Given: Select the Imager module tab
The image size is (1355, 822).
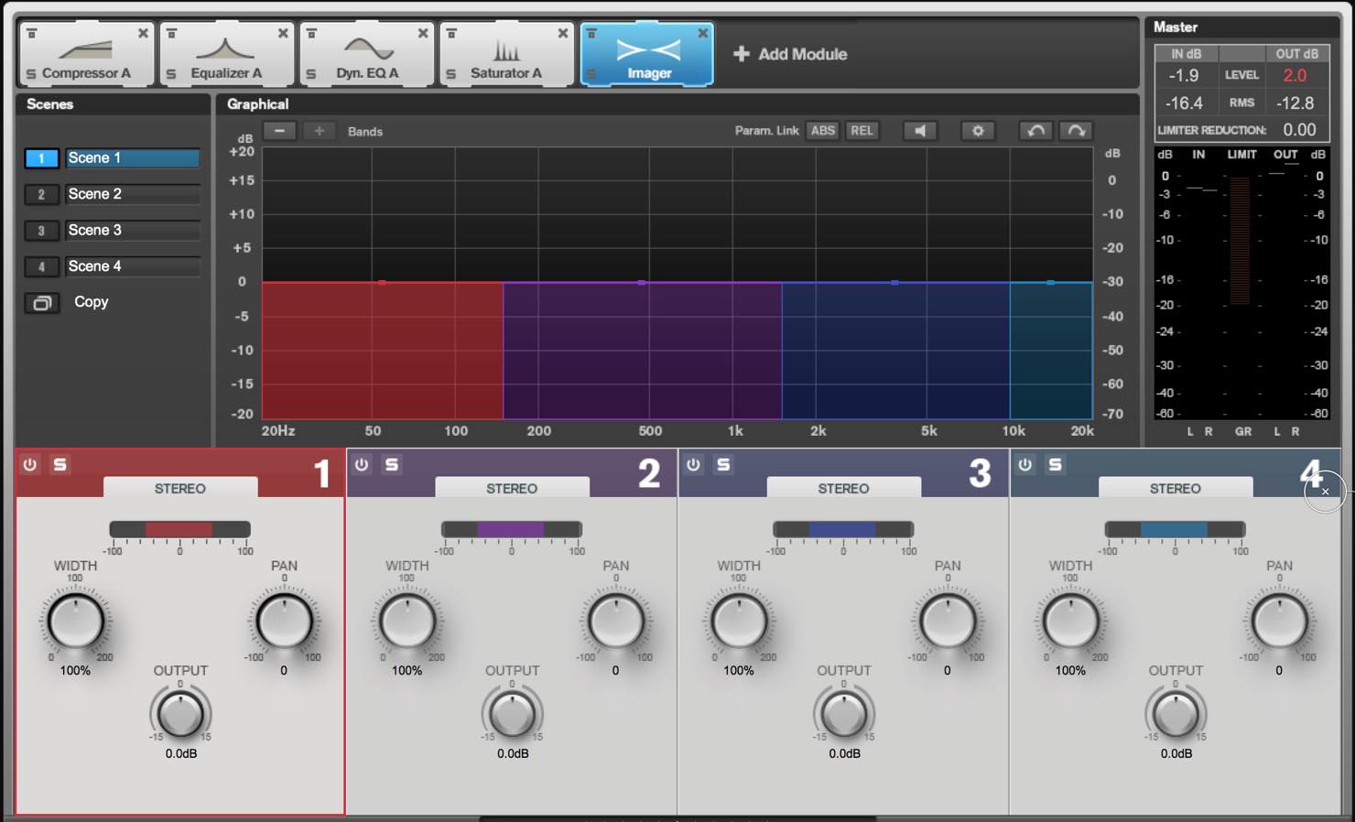Looking at the screenshot, I should click(646, 55).
